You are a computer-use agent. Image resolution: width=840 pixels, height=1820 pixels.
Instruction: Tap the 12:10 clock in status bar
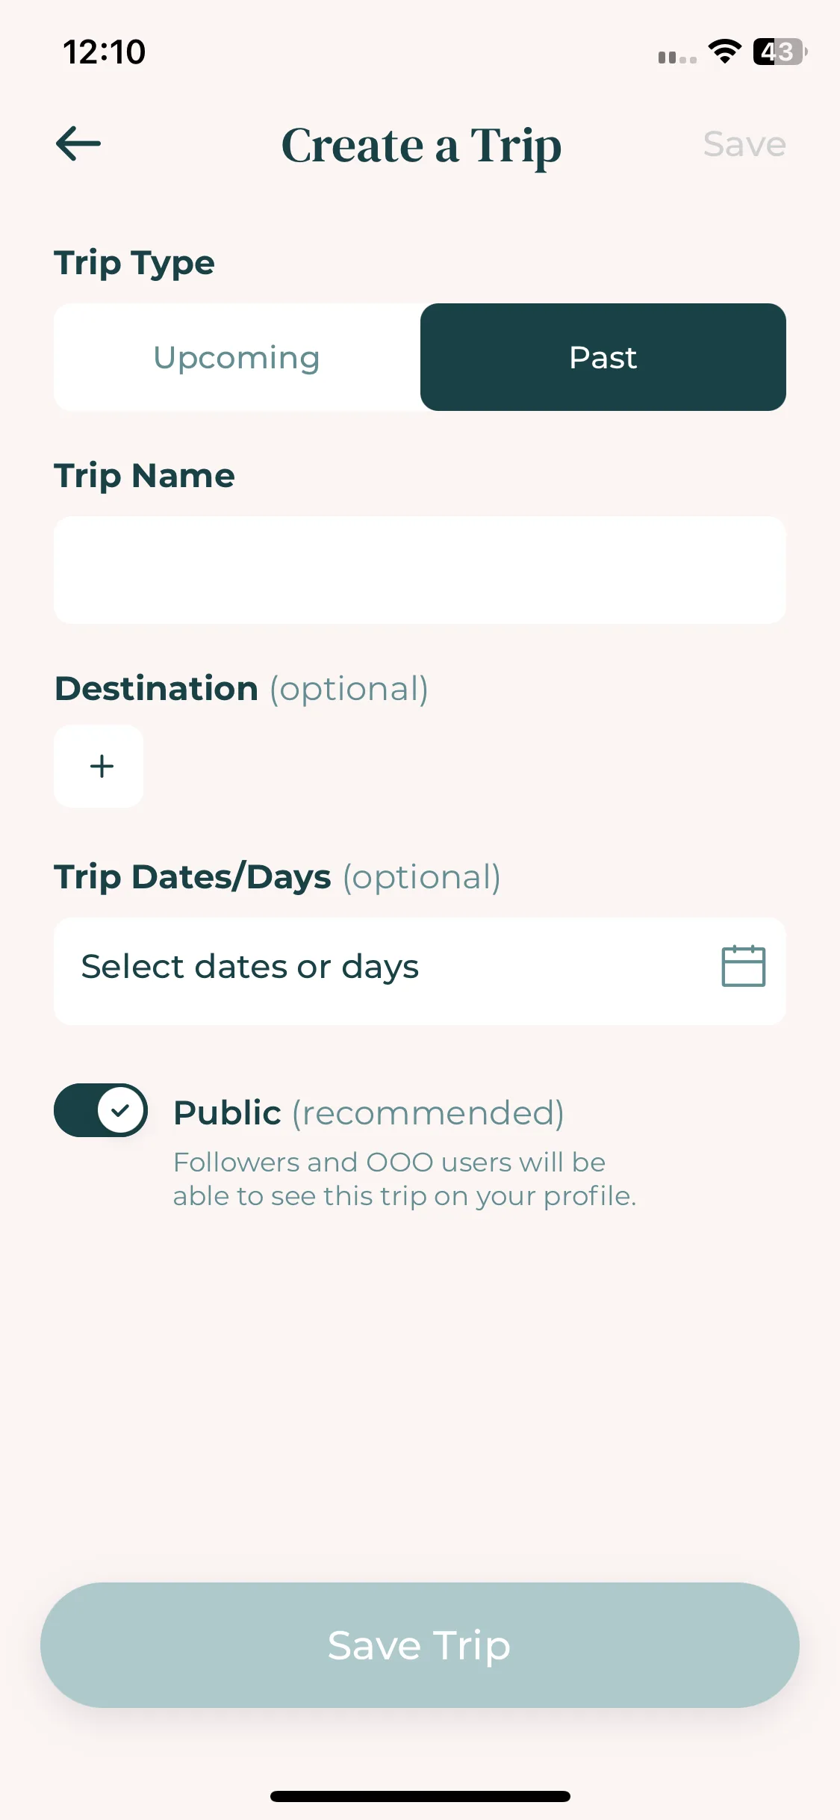pos(104,52)
